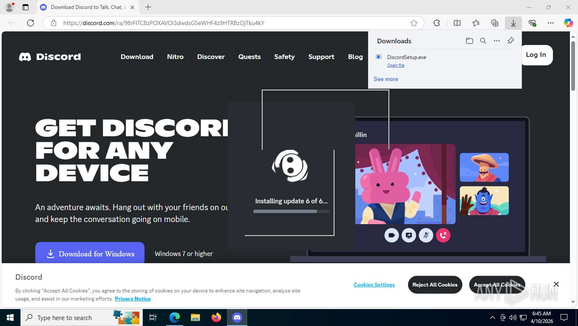Open Discord from taskbar
The width and height of the screenshot is (578, 326).
coord(237,318)
